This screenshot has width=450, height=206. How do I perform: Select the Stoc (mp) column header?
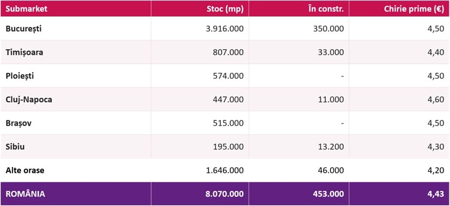coord(225,9)
